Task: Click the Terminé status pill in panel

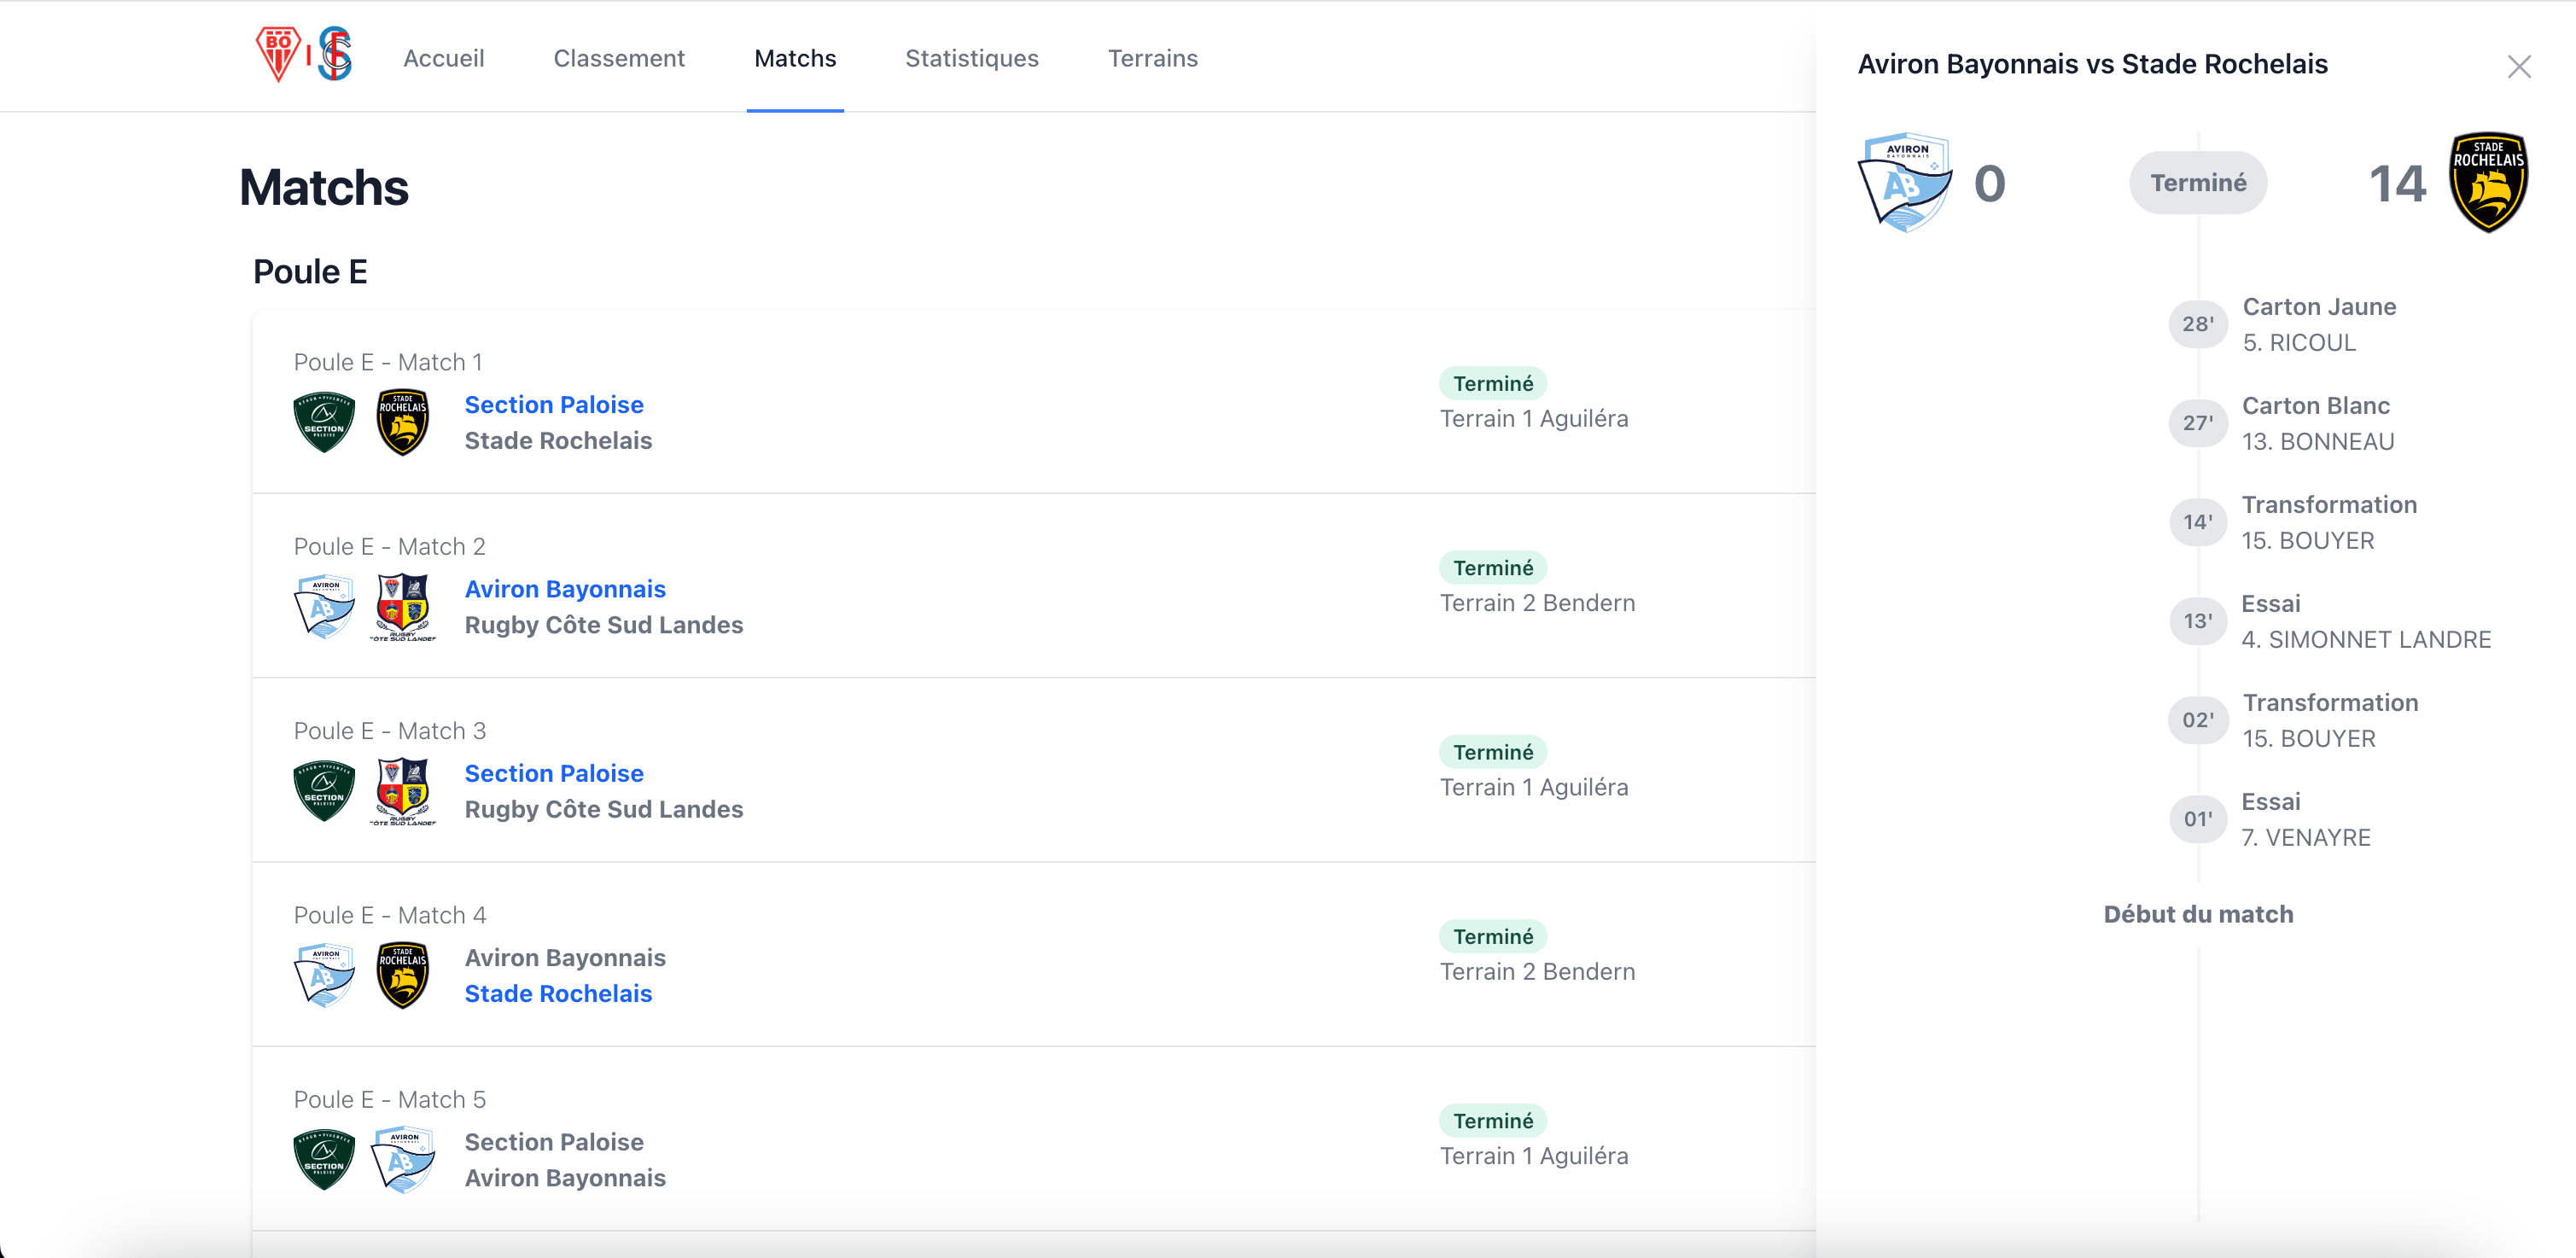Action: 2198,183
